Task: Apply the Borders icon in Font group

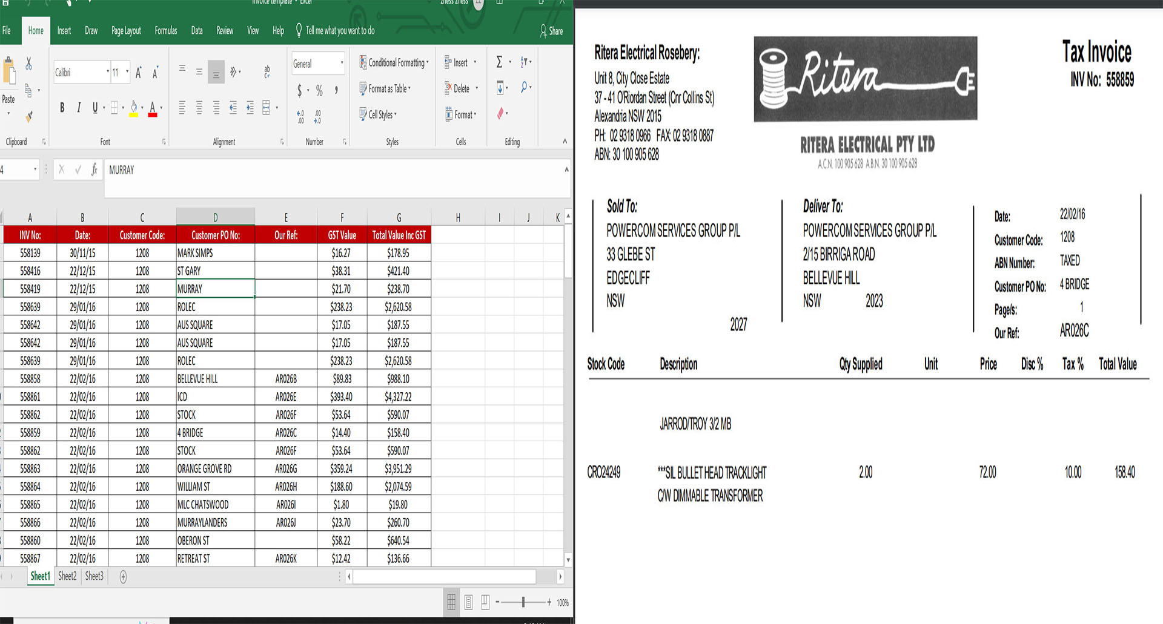Action: 114,108
